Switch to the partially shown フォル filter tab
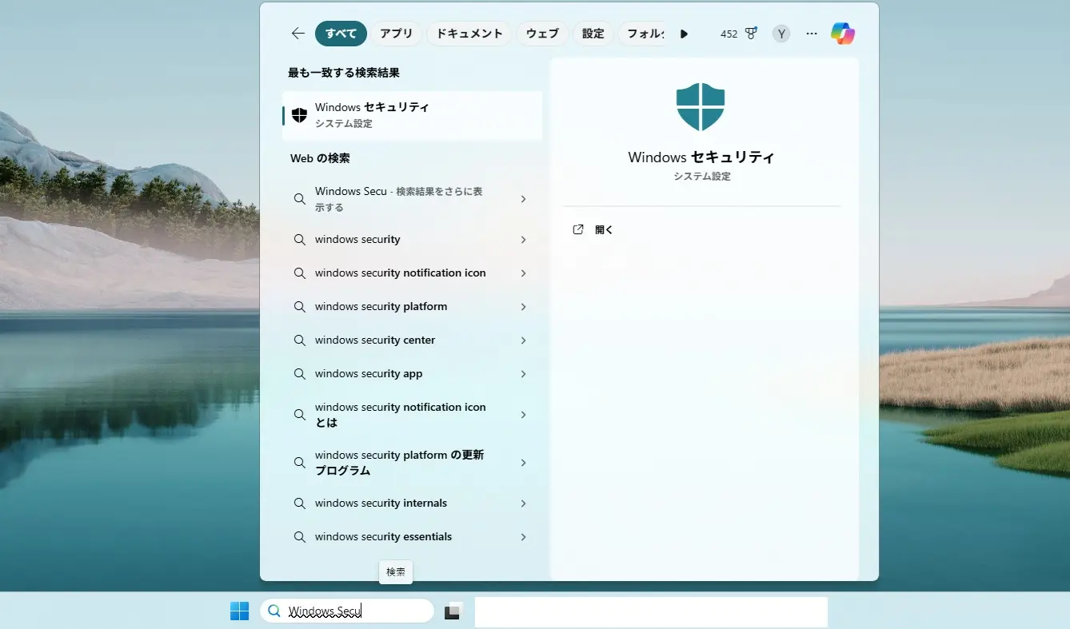The height and width of the screenshot is (629, 1070). tap(643, 34)
